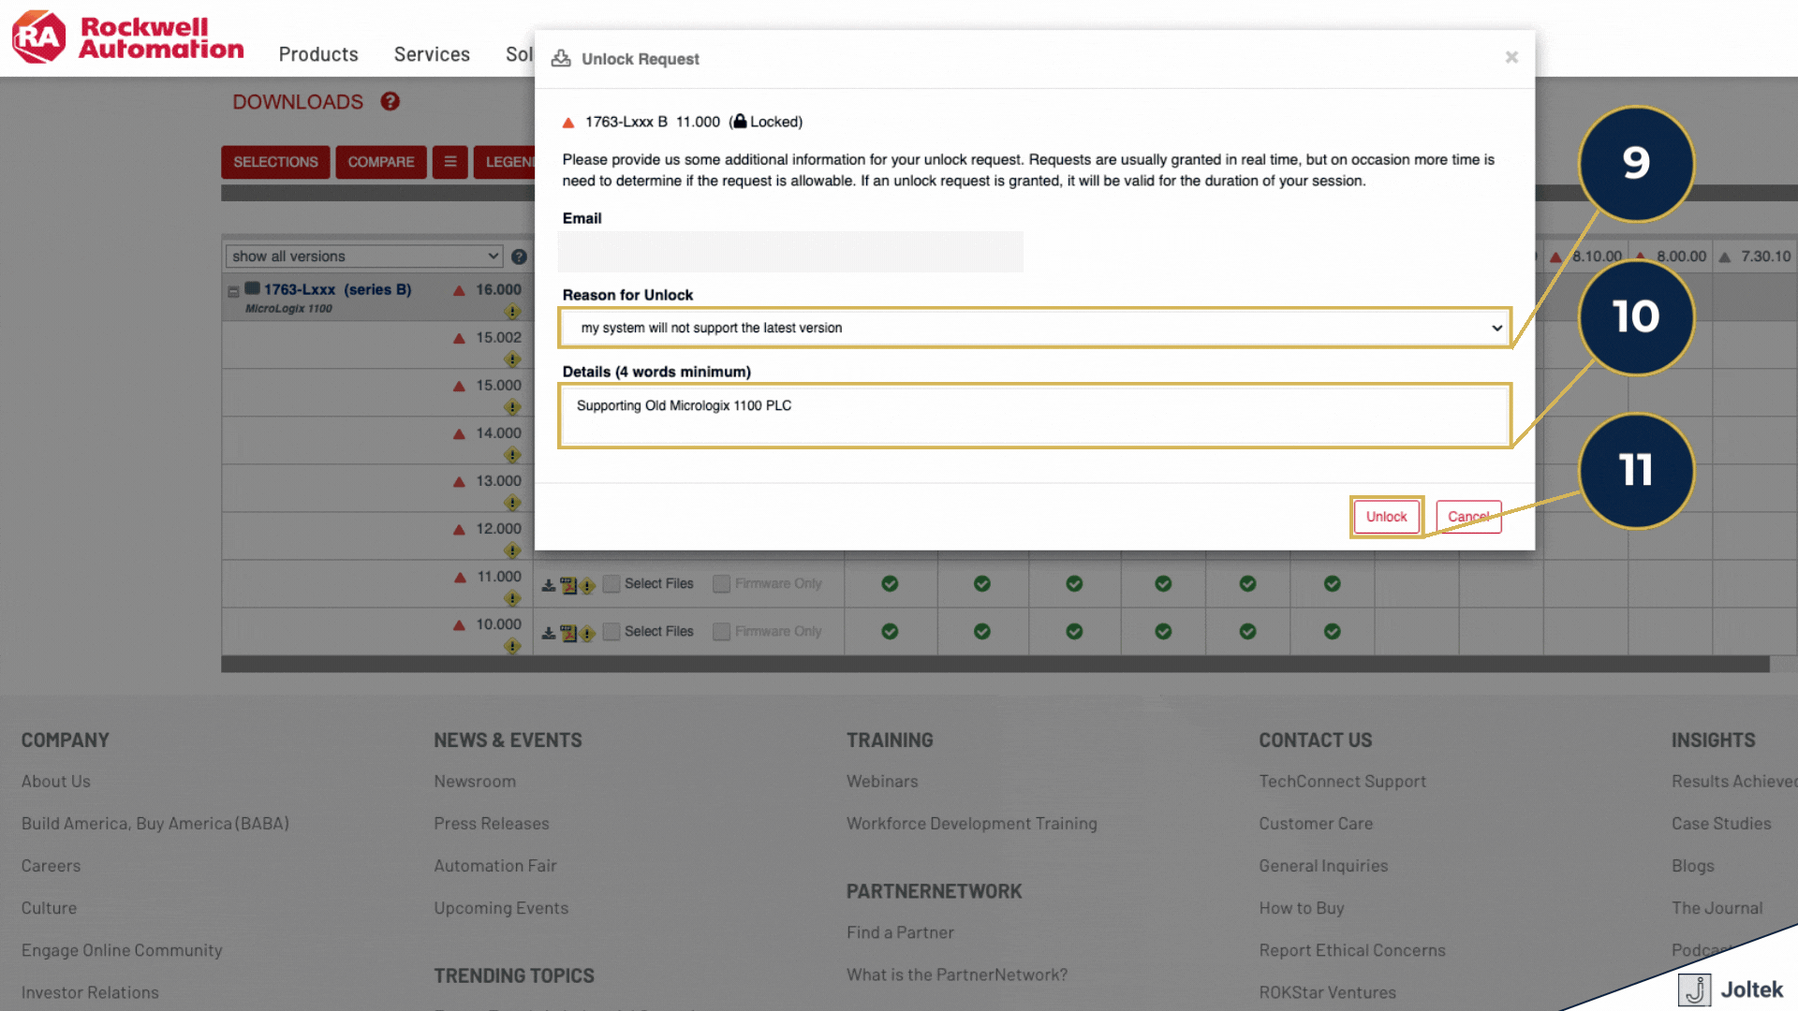
Task: Click the help icon beside show all versions
Action: coord(519,256)
